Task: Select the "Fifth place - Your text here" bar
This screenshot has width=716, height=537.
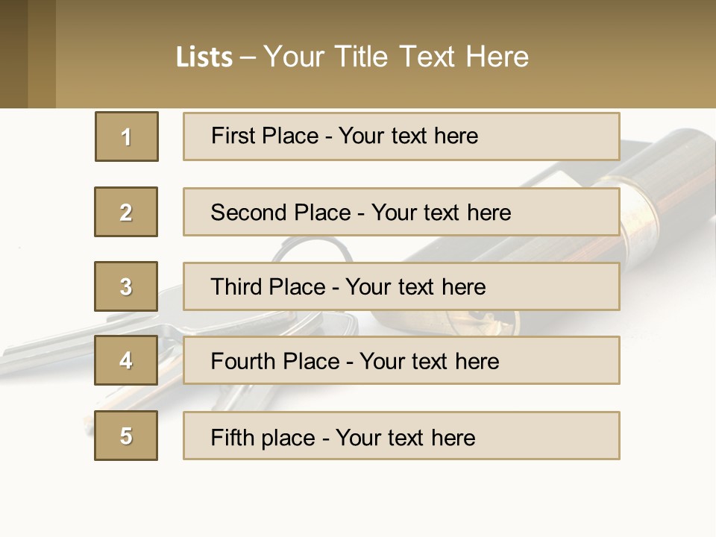Action: tap(401, 436)
